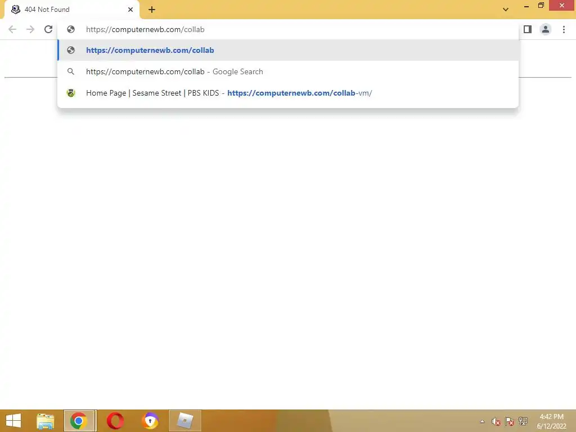Choose the Google Search suggestion
This screenshot has width=576, height=432.
[x=288, y=71]
